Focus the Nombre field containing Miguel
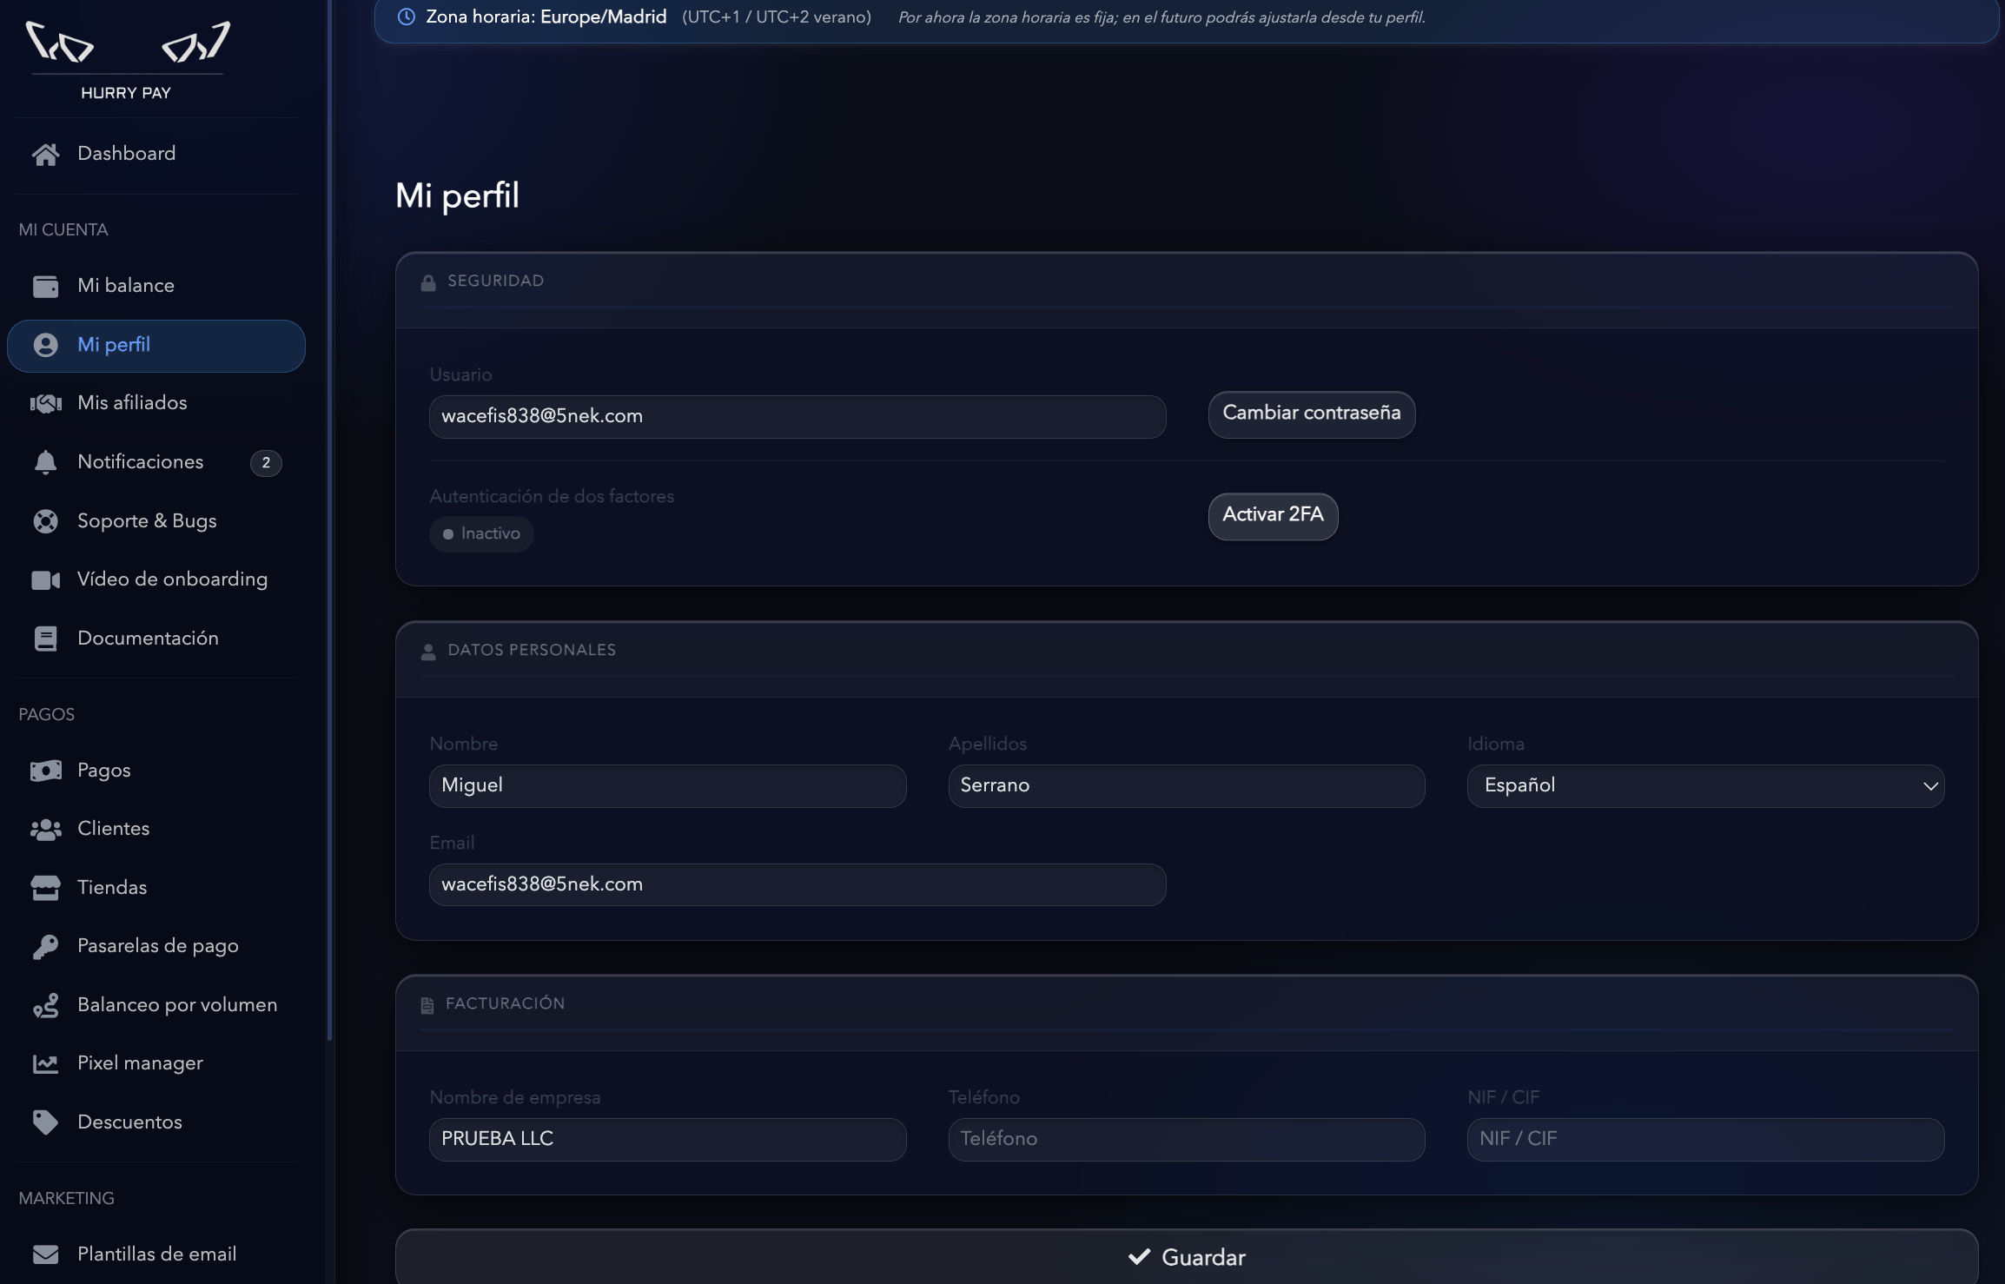Viewport: 2005px width, 1284px height. [x=667, y=786]
